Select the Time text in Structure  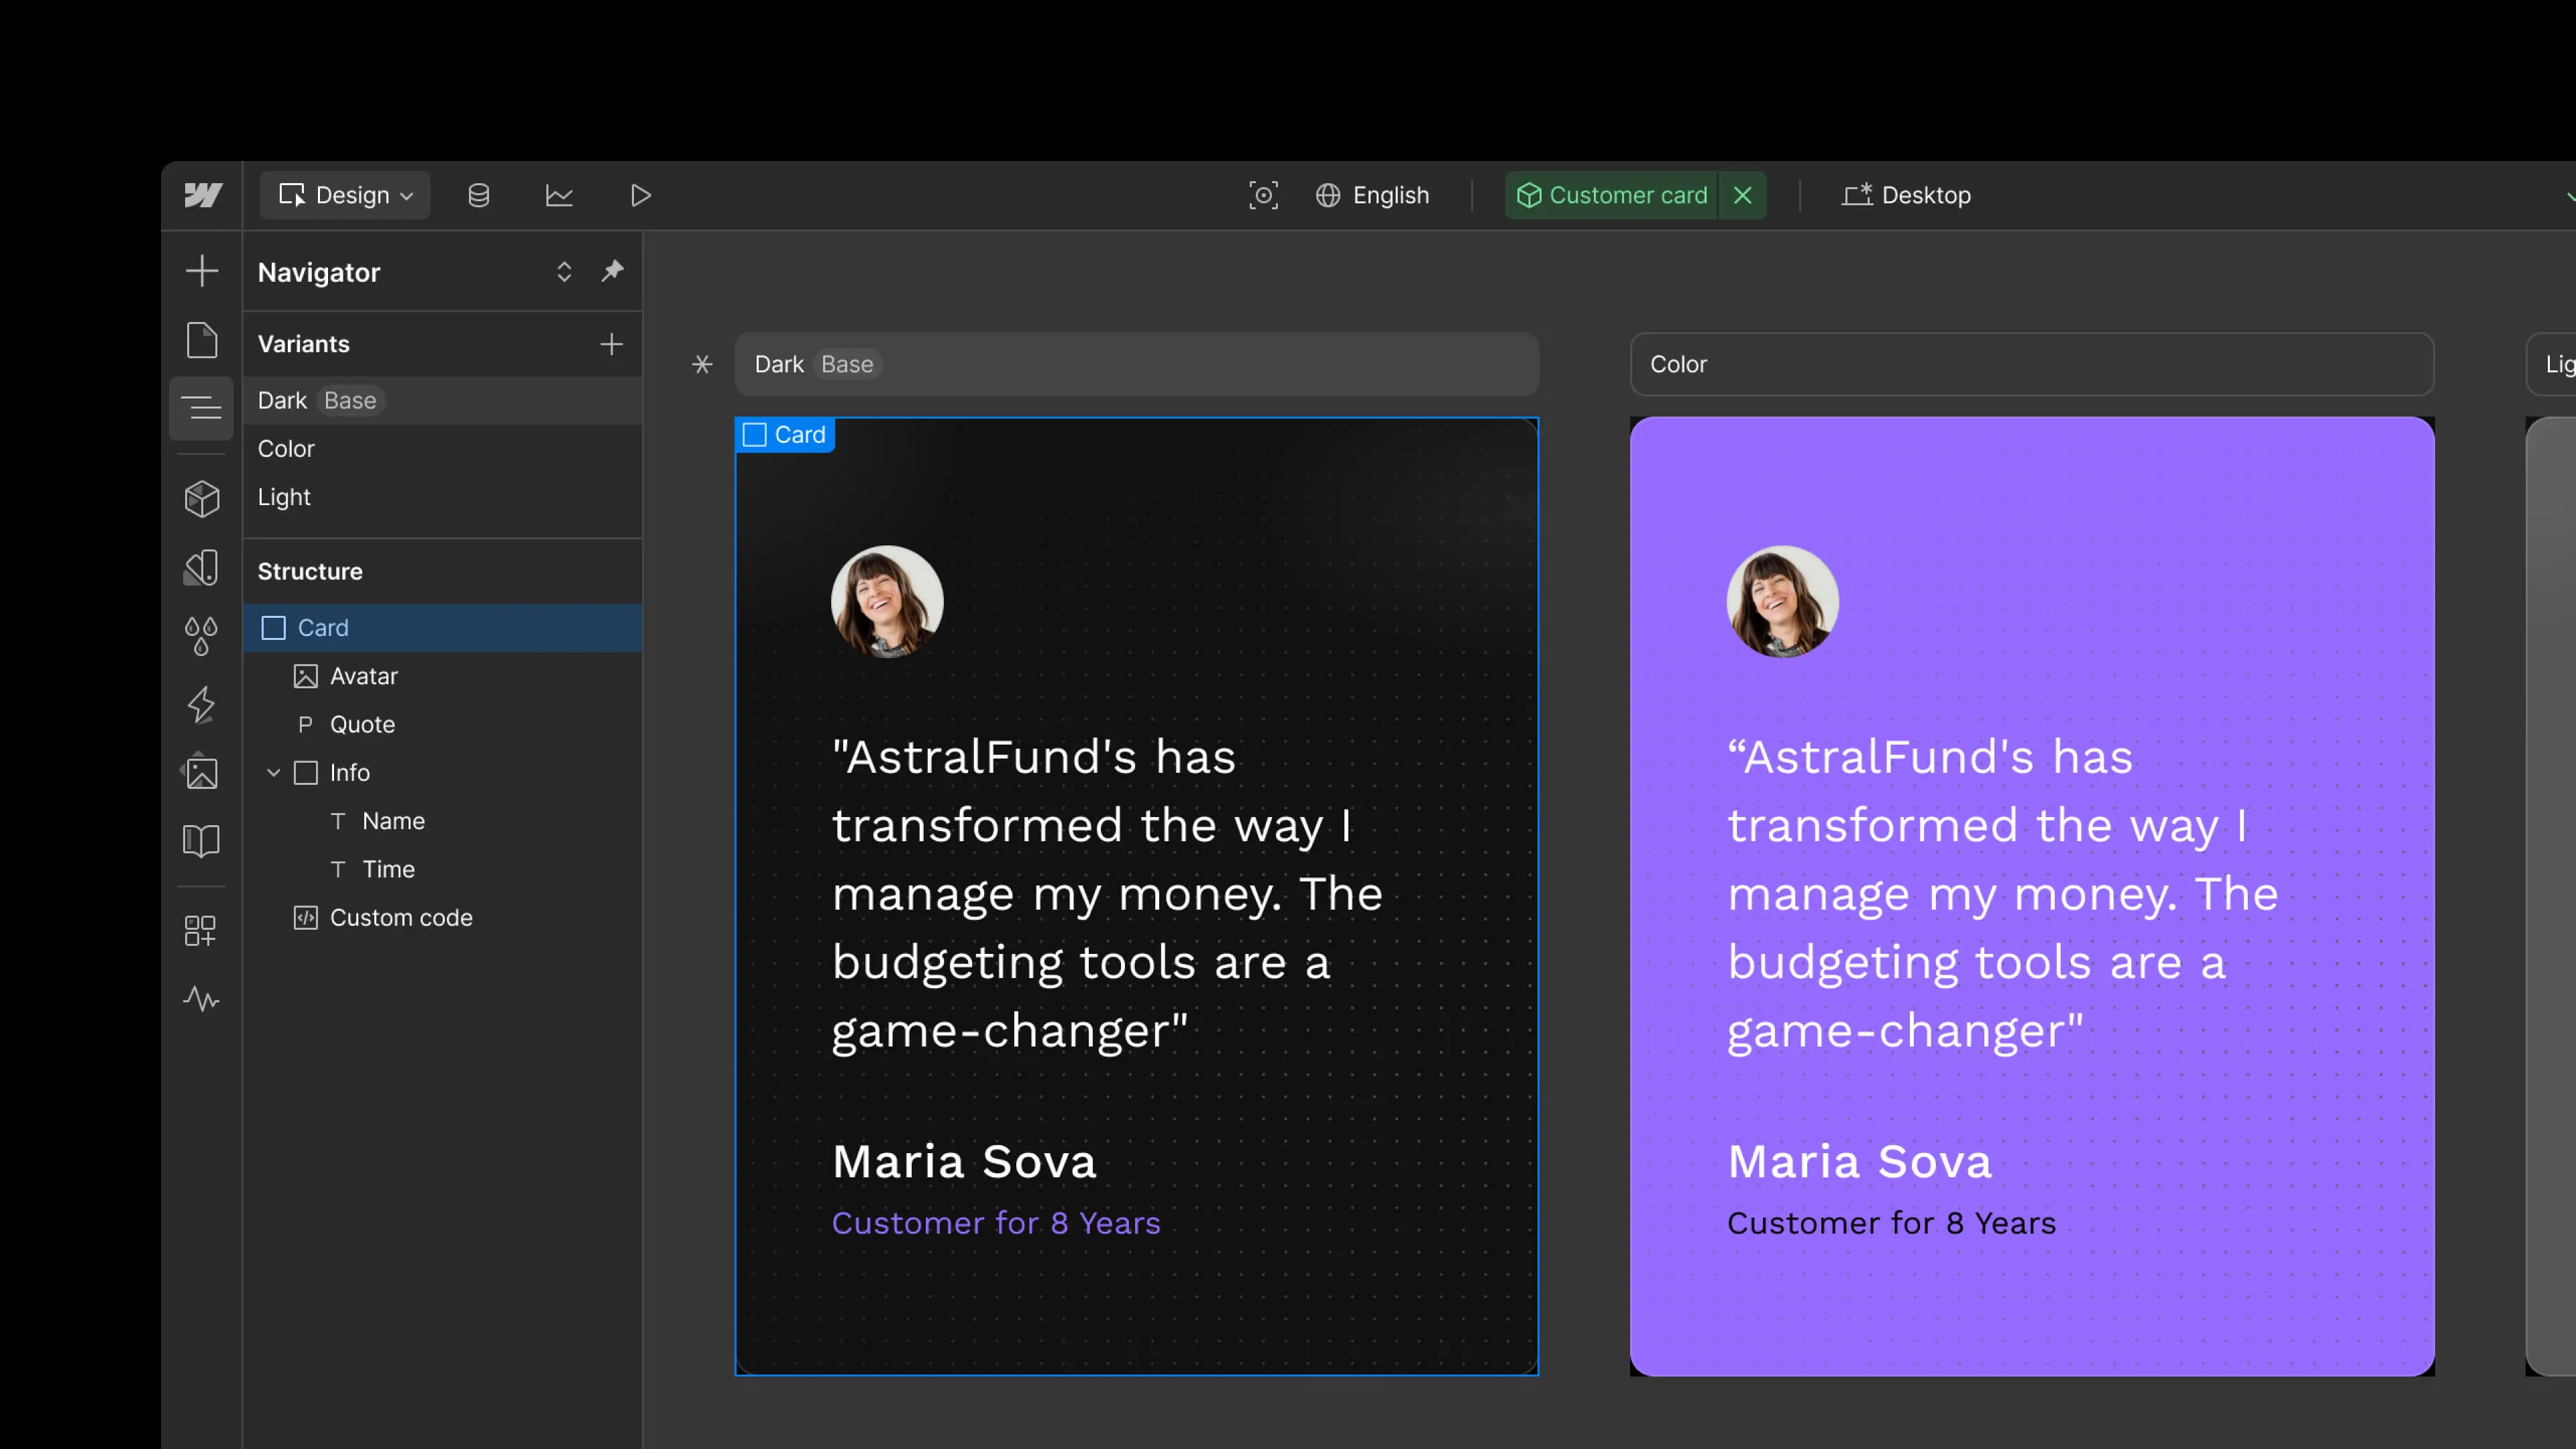click(443, 869)
